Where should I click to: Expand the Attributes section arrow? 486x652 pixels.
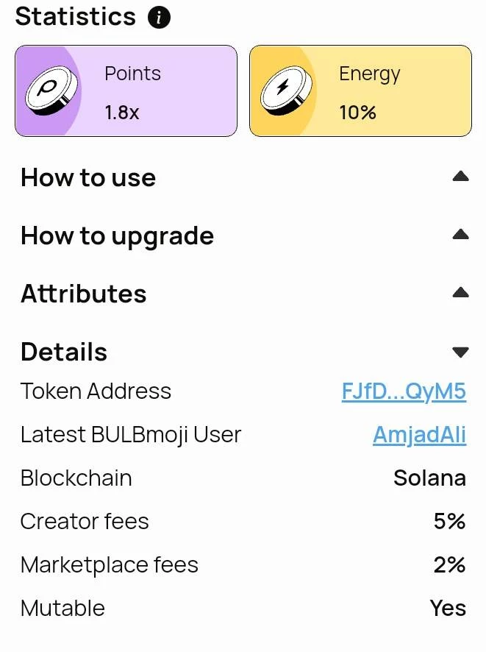[461, 292]
